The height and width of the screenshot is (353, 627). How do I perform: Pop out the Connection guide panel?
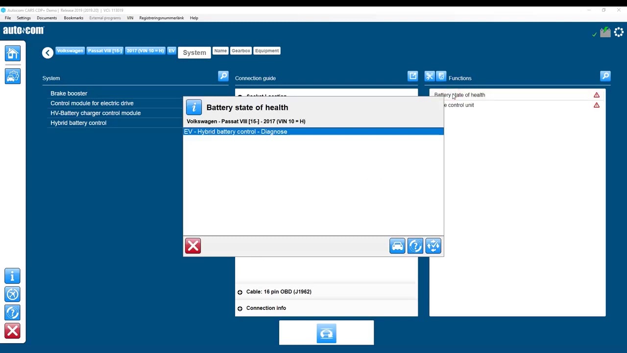413,76
